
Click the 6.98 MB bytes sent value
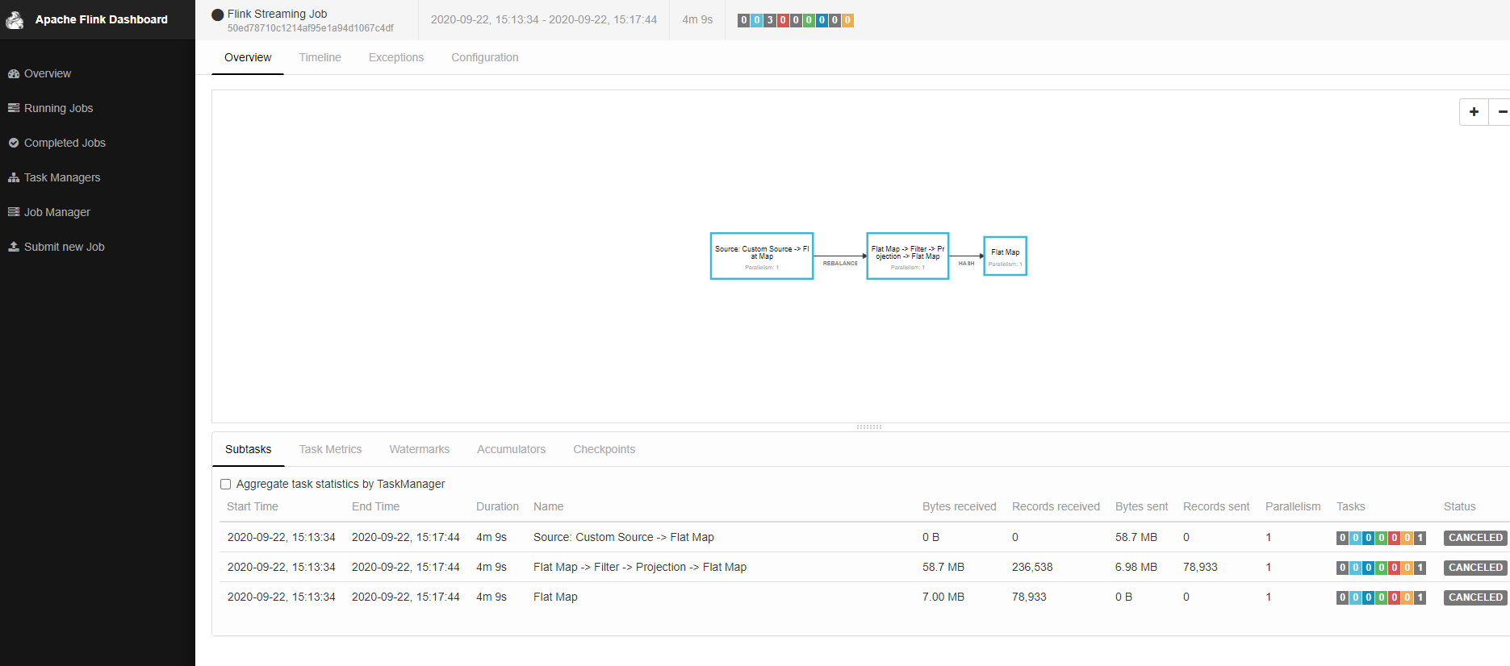1136,567
